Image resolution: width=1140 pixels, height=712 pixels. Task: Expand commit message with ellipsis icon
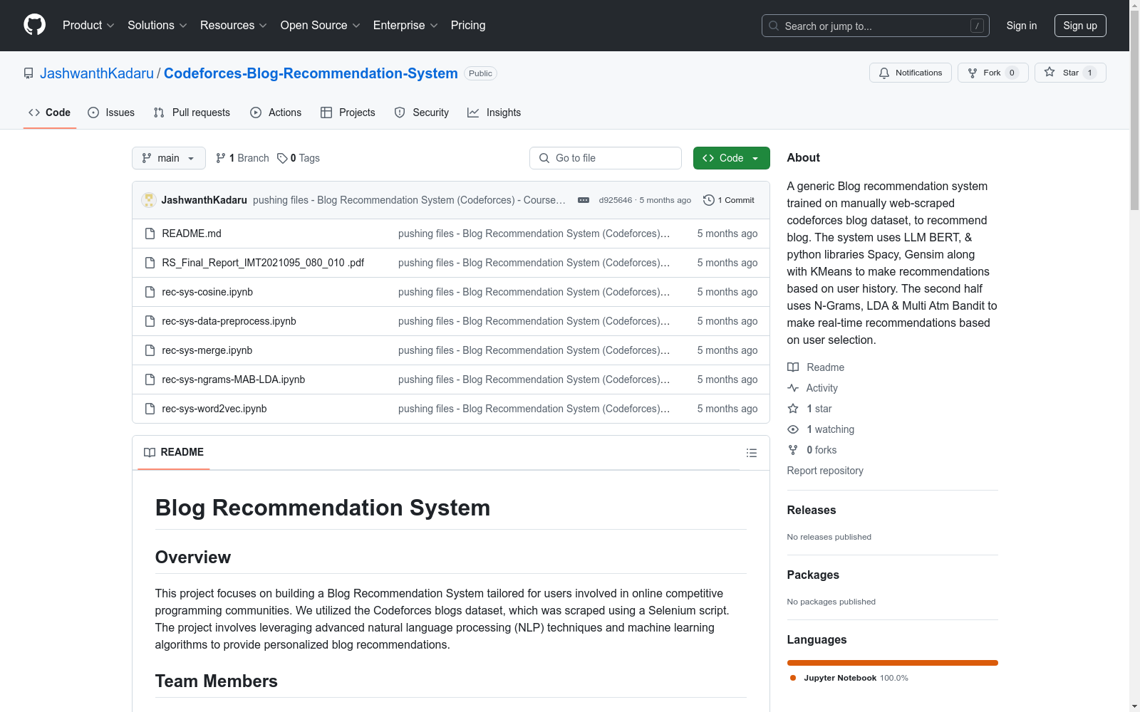coord(584,200)
